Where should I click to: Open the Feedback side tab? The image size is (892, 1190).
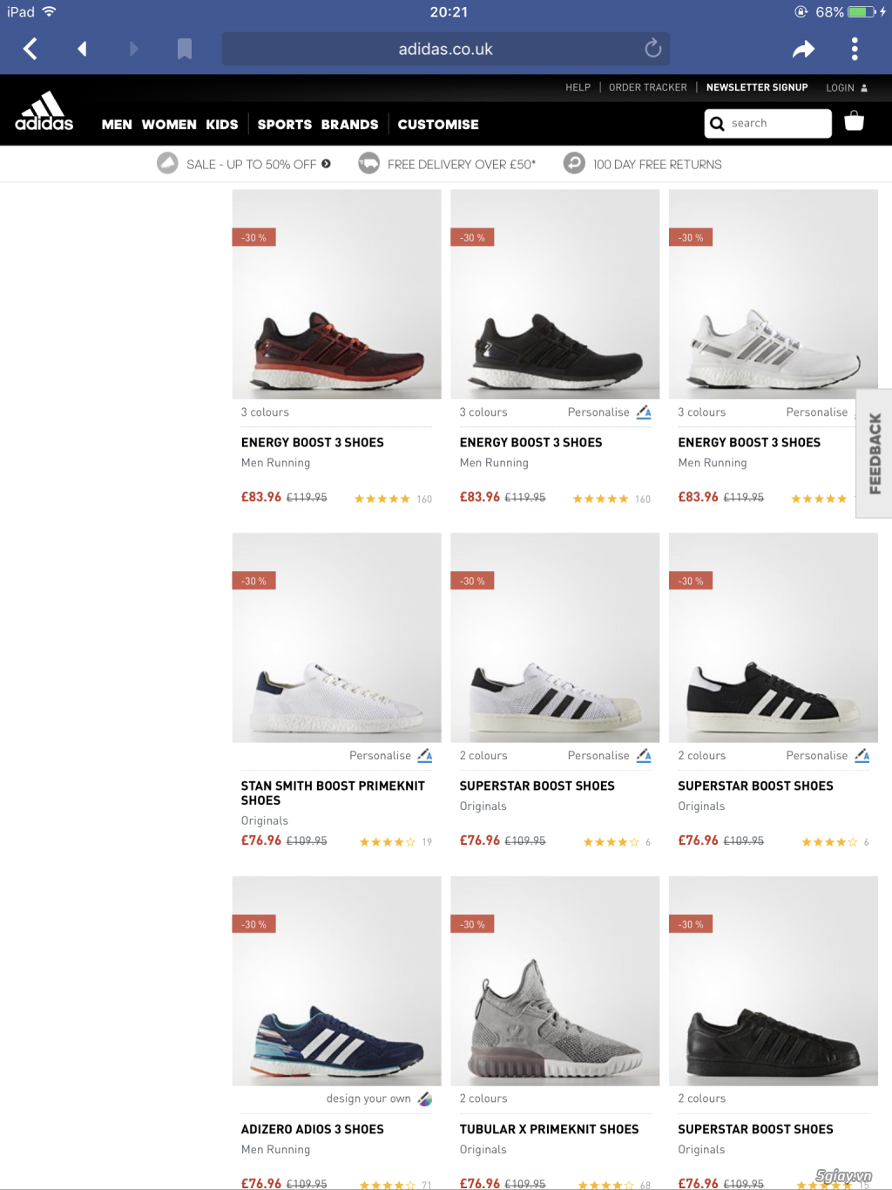[875, 453]
